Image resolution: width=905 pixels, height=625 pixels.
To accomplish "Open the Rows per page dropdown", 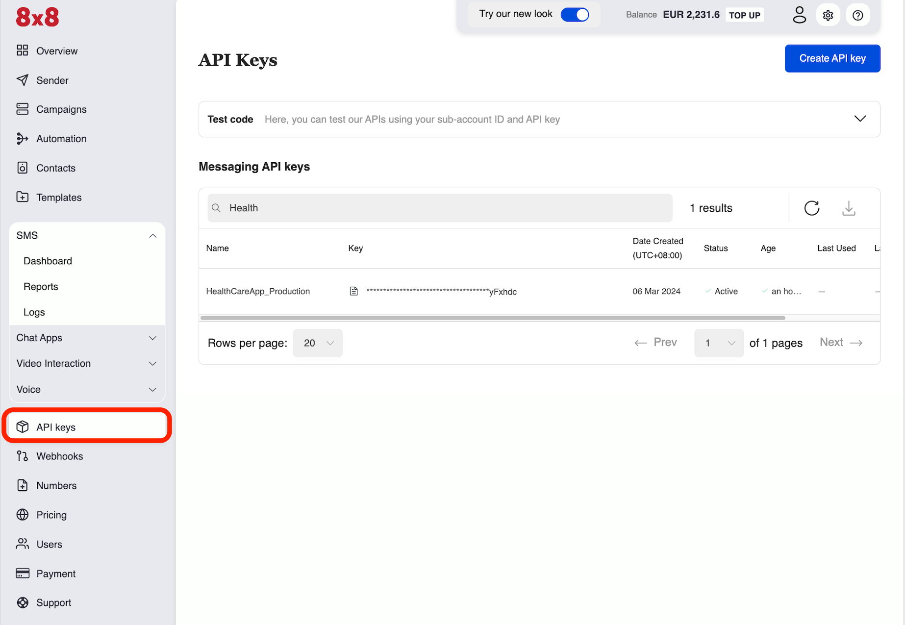I will (318, 343).
